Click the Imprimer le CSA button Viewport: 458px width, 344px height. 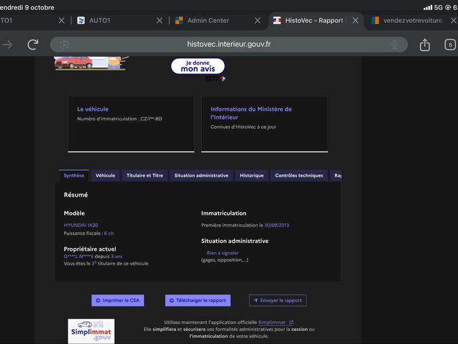point(118,300)
